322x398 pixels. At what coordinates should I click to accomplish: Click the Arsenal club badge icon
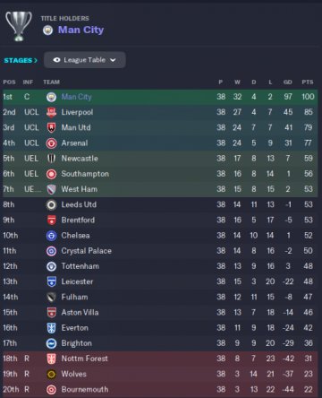51,143
